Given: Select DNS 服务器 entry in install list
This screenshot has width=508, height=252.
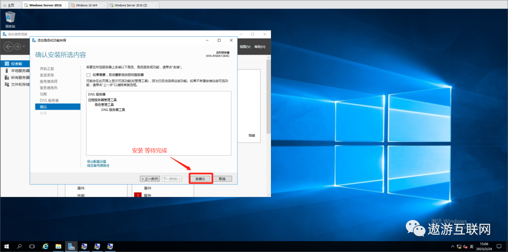Looking at the screenshot, I should [x=96, y=94].
